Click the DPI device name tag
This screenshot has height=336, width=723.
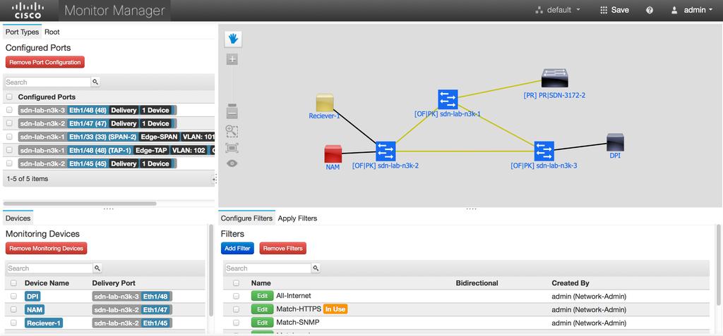click(x=32, y=297)
